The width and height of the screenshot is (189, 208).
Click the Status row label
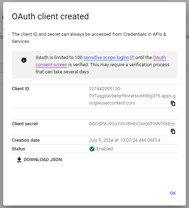pyautogui.click(x=19, y=149)
